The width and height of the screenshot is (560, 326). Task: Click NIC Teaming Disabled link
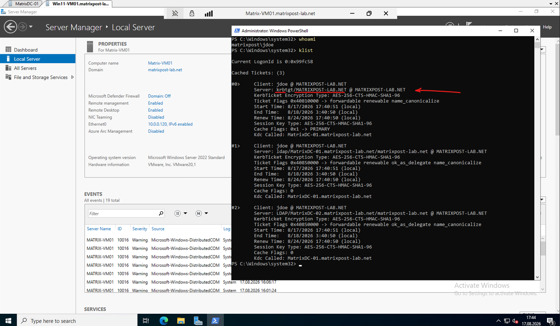pyautogui.click(x=156, y=117)
